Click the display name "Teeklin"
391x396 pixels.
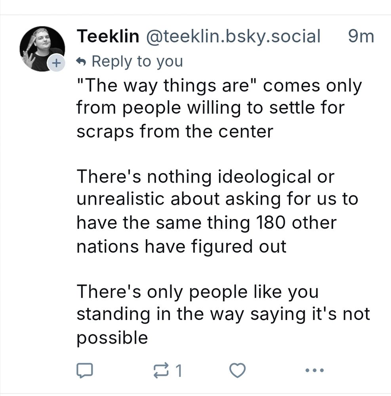click(108, 37)
